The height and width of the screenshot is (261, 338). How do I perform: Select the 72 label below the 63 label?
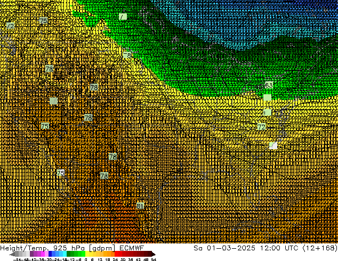261,127
